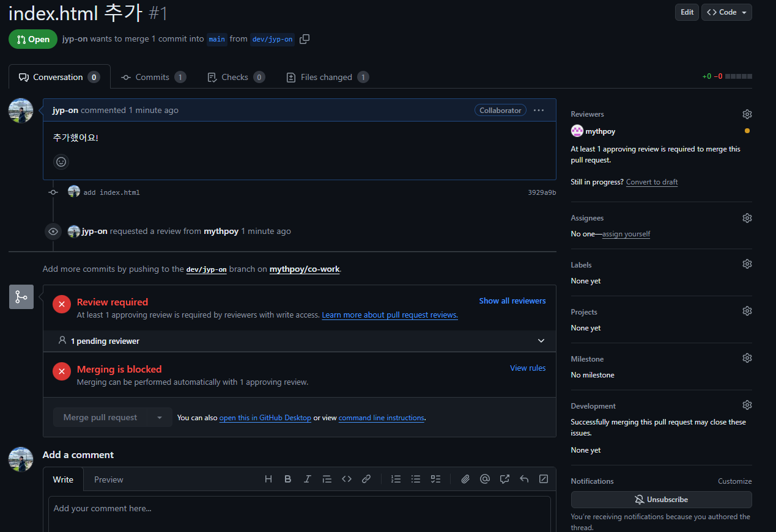Insert saved reply arrow icon
Screen dimensions: 776x532
pyautogui.click(x=524, y=479)
